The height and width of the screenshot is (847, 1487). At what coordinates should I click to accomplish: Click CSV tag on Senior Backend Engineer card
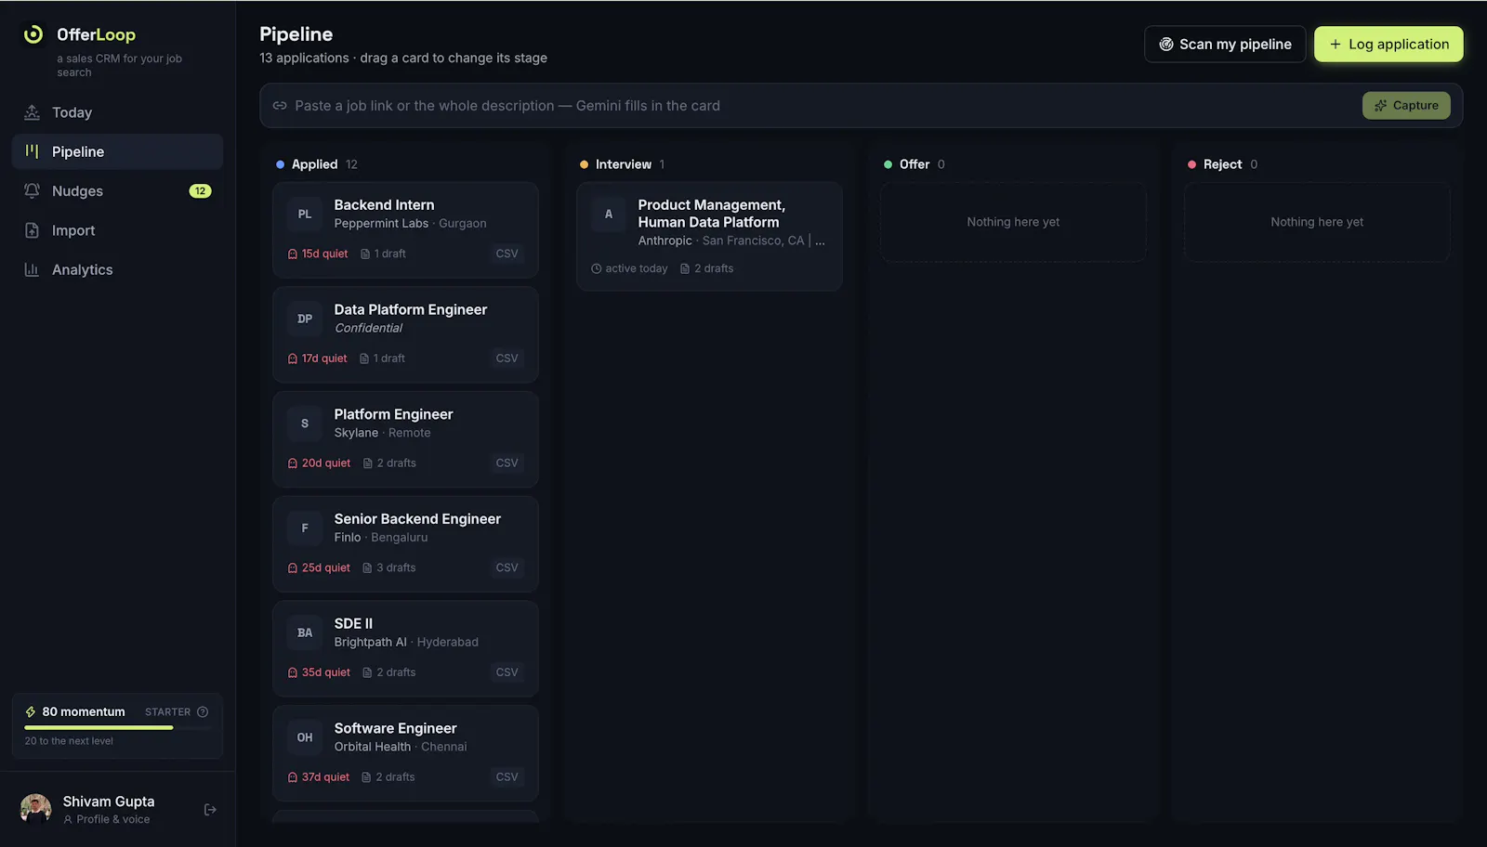point(507,567)
